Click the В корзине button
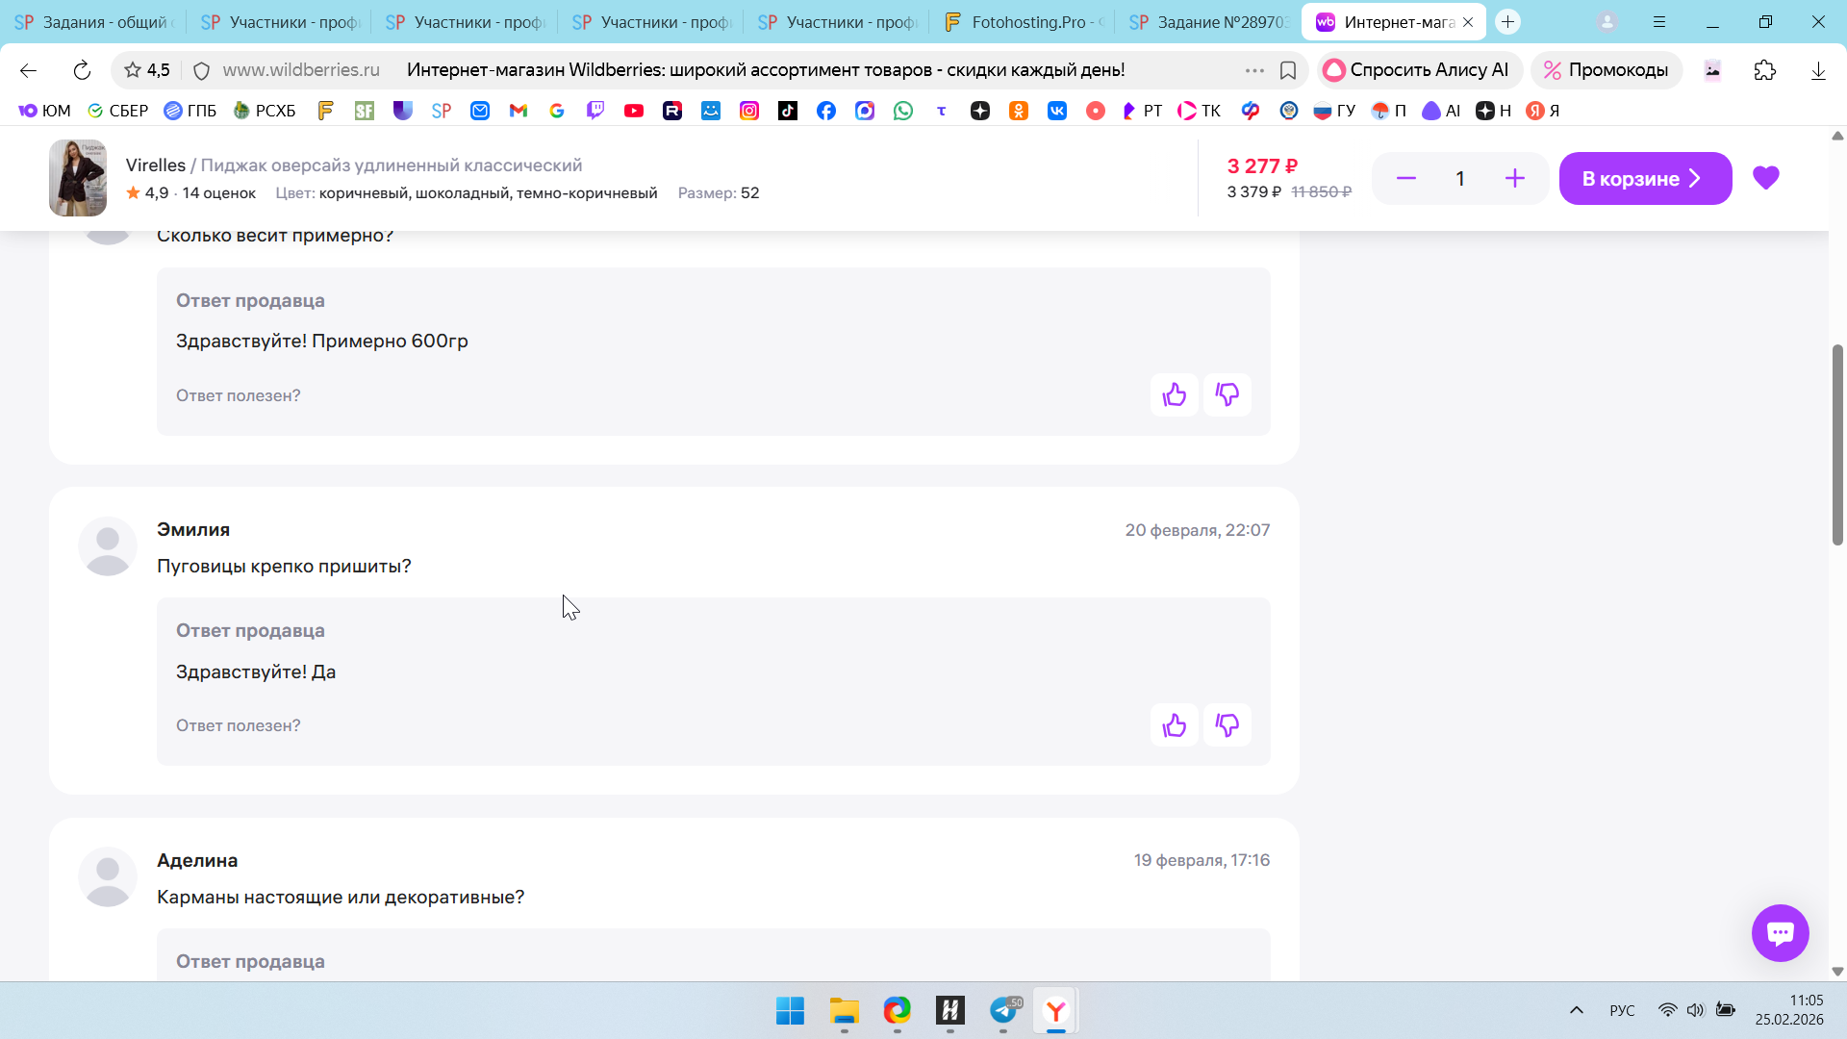Image resolution: width=1847 pixels, height=1039 pixels. [1644, 178]
